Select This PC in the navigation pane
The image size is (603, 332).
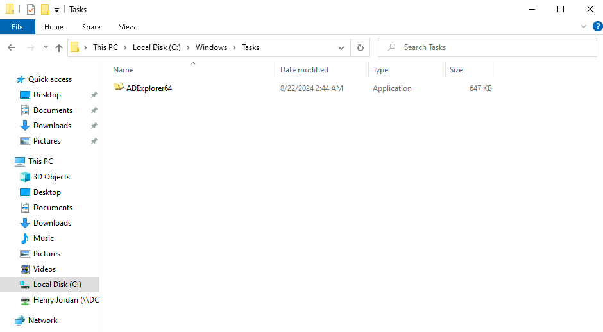[40, 162]
